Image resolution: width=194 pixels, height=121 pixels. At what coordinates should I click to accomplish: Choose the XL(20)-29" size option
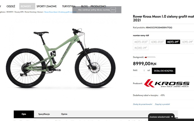tap(141, 48)
